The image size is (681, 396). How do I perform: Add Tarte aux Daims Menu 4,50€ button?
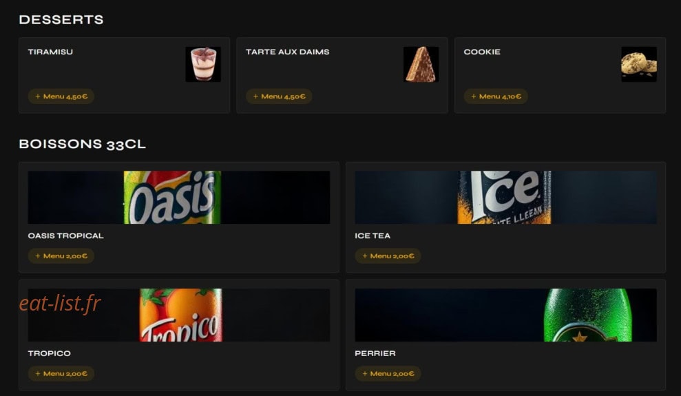[x=279, y=96]
